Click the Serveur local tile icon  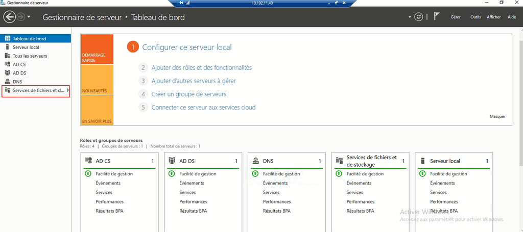point(423,161)
